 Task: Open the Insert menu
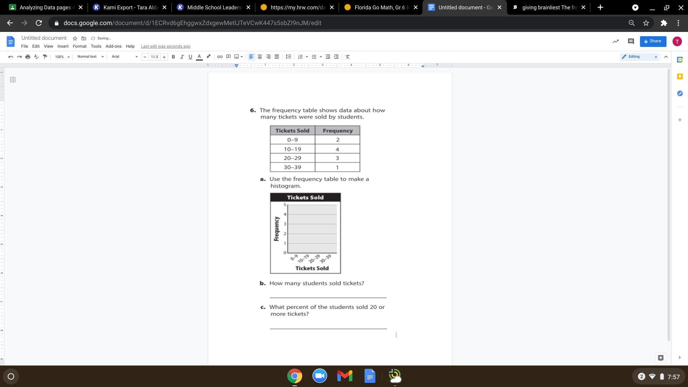tap(63, 46)
